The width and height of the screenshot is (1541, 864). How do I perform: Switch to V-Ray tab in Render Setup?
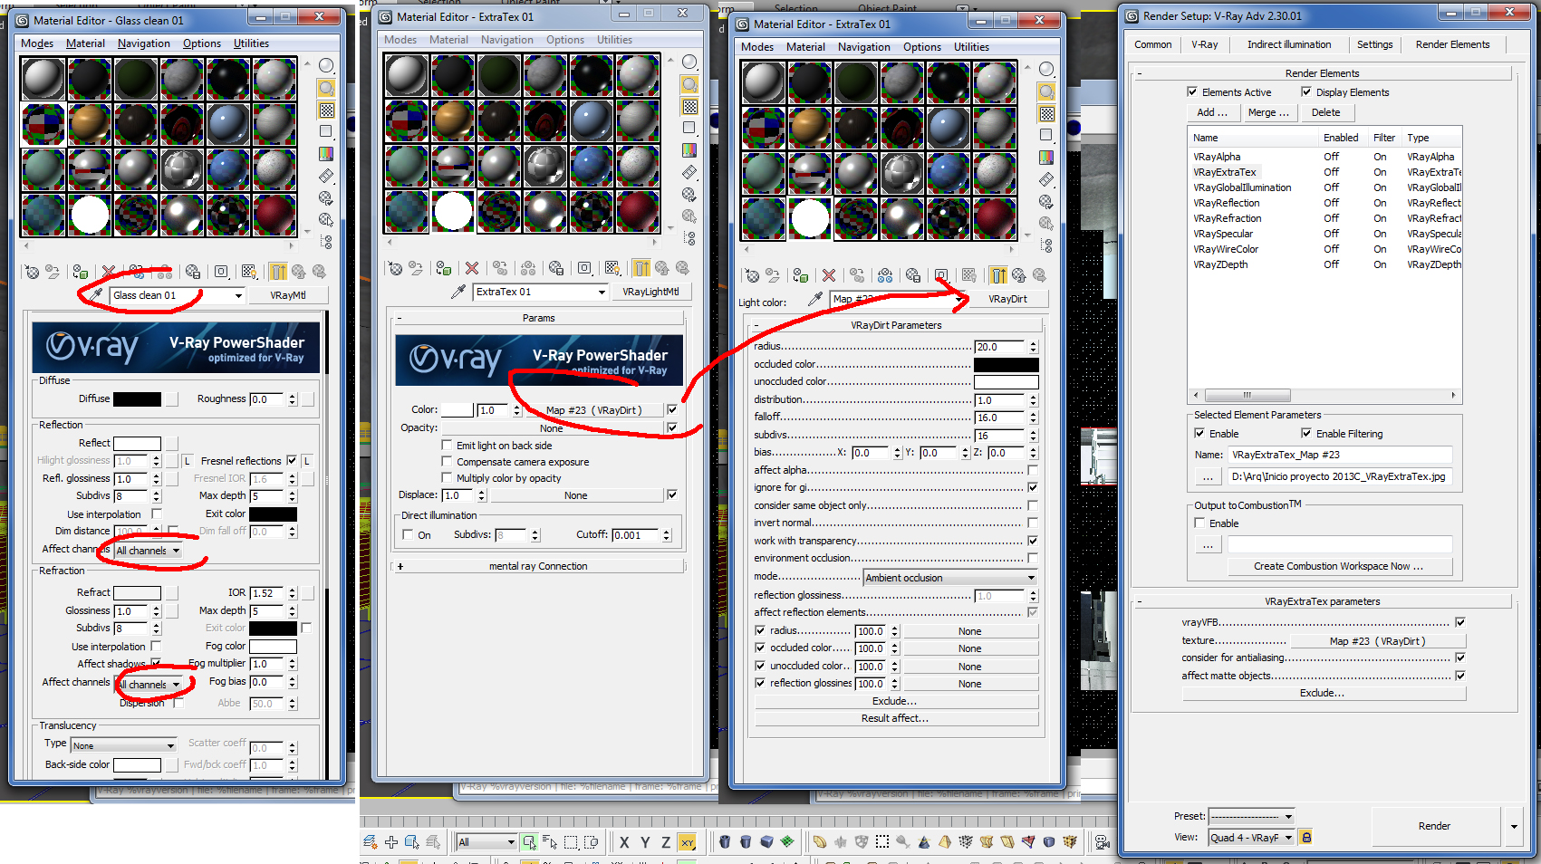coord(1204,44)
